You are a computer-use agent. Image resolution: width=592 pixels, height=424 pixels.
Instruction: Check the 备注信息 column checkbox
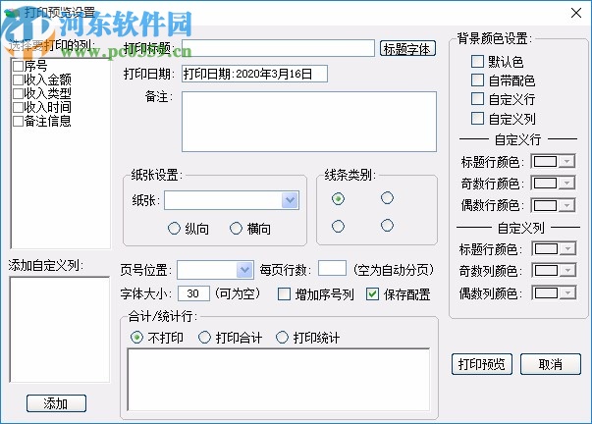(x=18, y=121)
